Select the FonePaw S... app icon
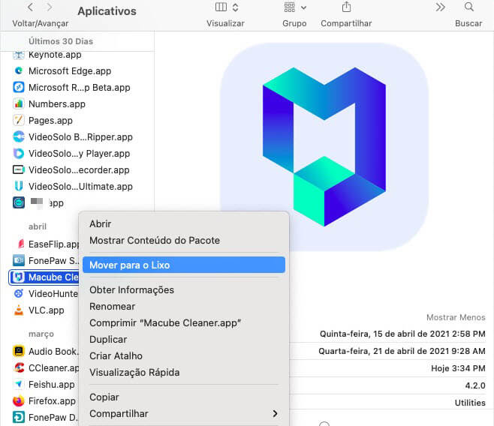The height and width of the screenshot is (426, 494). [19, 260]
